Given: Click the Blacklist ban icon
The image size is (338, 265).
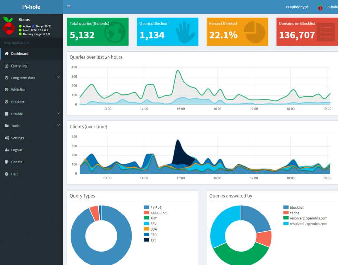Looking at the screenshot, I should click(x=7, y=102).
